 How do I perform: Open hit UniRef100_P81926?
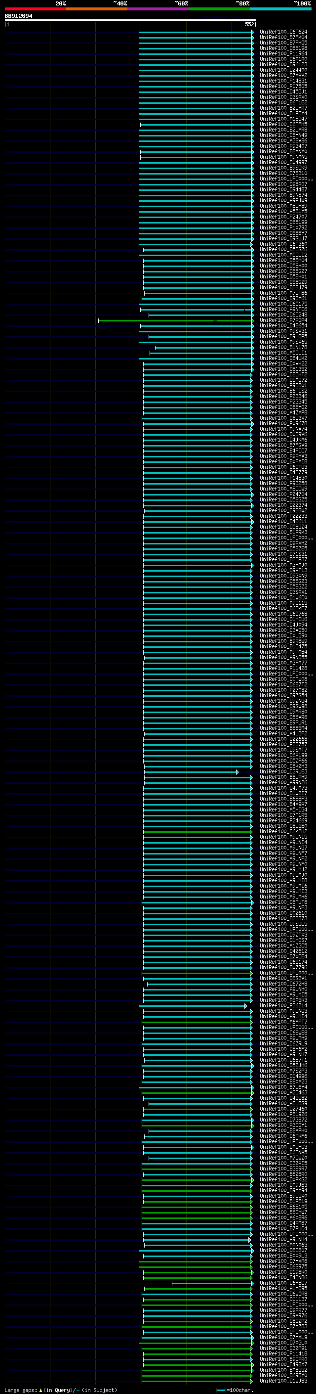coord(283,1114)
